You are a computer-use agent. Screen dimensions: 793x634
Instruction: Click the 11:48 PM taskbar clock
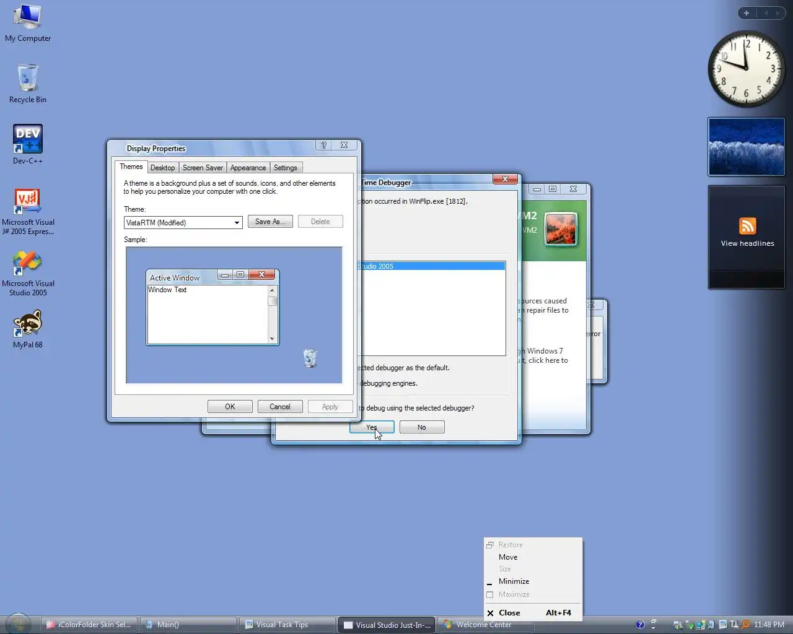tap(769, 625)
